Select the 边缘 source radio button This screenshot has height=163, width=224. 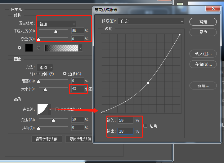click(x=65, y=73)
